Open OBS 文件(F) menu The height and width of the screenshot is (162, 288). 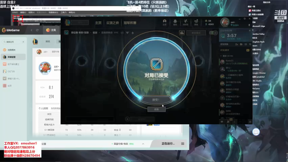click(15, 13)
